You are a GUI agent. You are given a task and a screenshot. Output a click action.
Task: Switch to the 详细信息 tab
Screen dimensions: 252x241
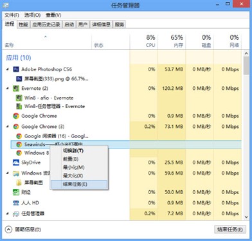(x=101, y=24)
